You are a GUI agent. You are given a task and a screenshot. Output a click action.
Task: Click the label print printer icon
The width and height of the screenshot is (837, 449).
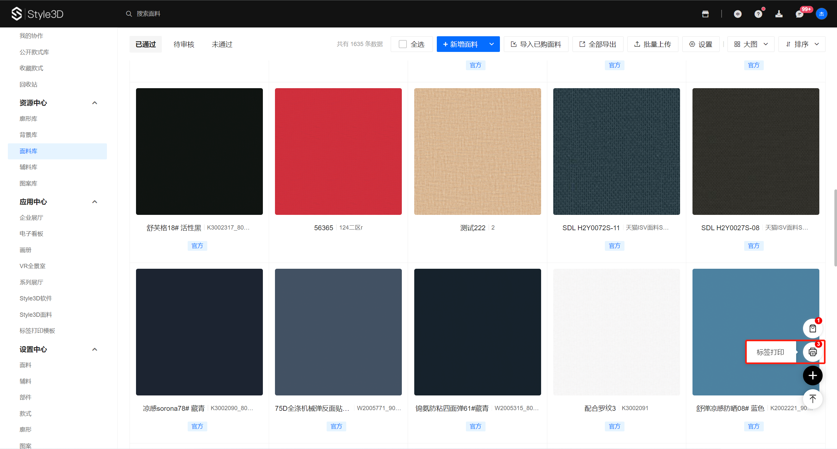[x=812, y=352]
